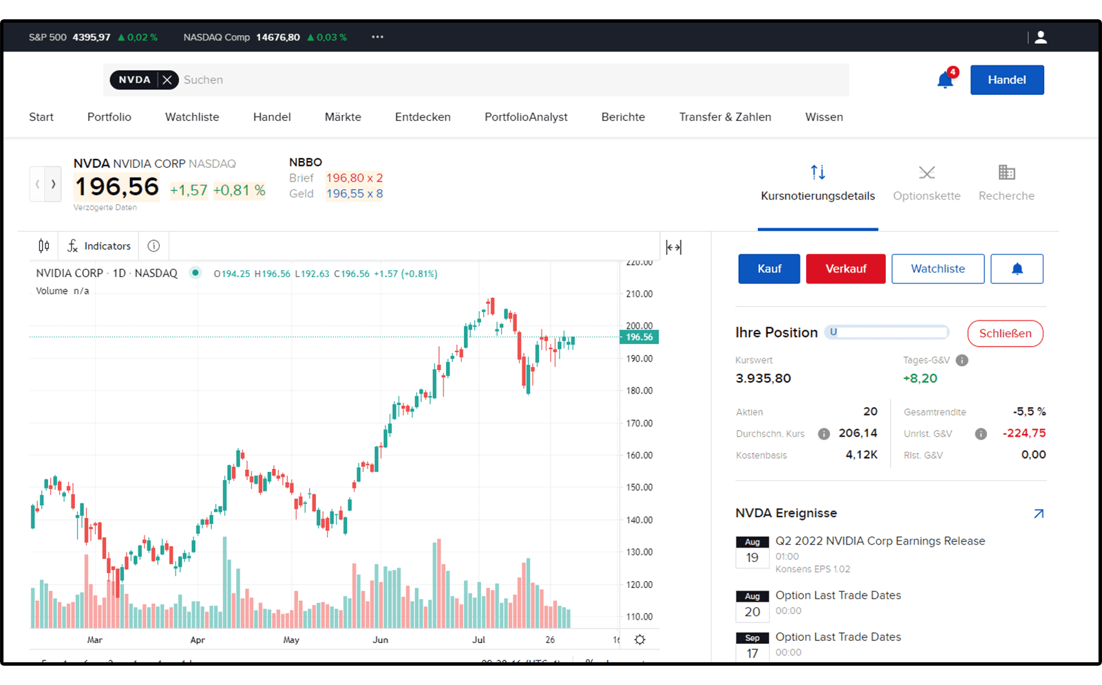Open notifications bell with red badge
1102x685 pixels.
pos(946,79)
